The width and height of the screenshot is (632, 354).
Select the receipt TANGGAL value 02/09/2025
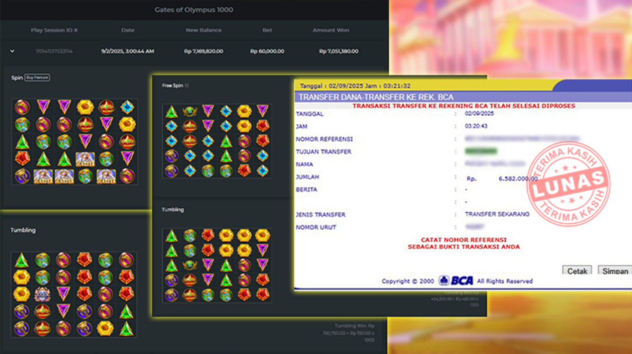[479, 114]
